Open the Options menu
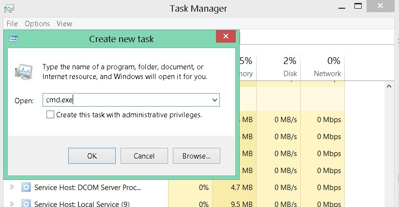The width and height of the screenshot is (399, 207). (x=37, y=23)
